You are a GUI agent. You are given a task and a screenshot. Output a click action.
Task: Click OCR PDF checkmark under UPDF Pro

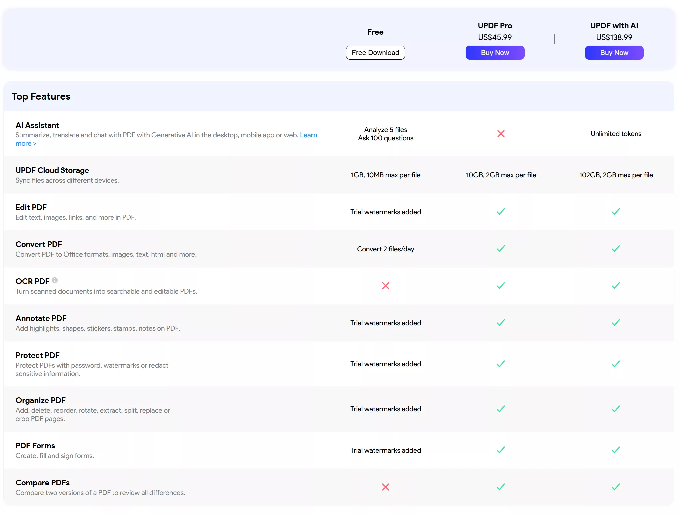501,286
